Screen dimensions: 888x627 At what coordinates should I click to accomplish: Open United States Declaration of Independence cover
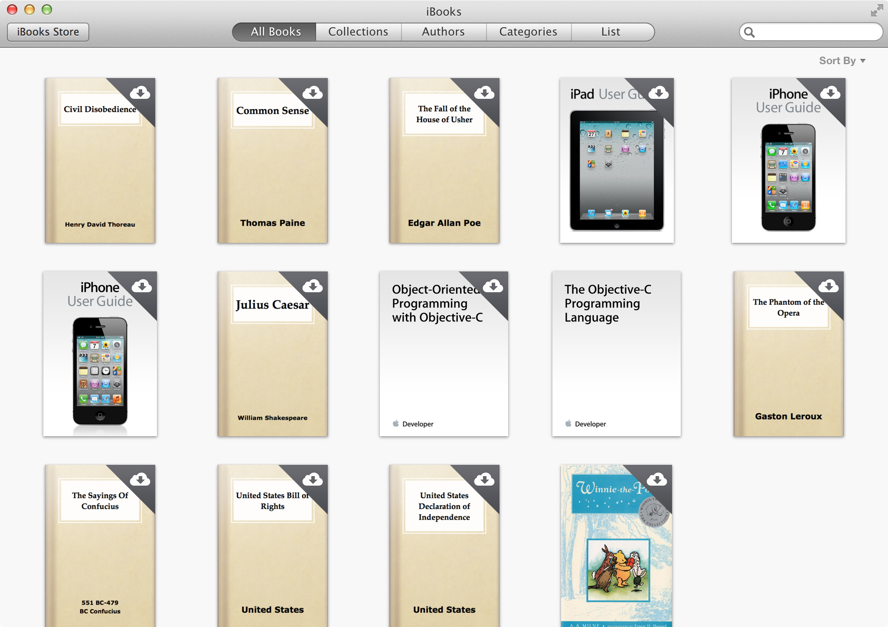pos(444,546)
